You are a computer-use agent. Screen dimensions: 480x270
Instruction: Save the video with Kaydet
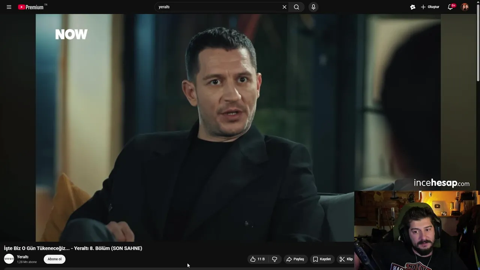click(322, 259)
